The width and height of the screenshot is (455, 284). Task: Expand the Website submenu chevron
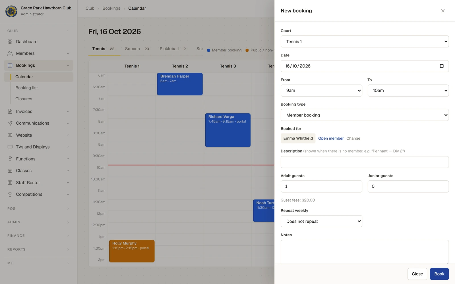(x=68, y=135)
